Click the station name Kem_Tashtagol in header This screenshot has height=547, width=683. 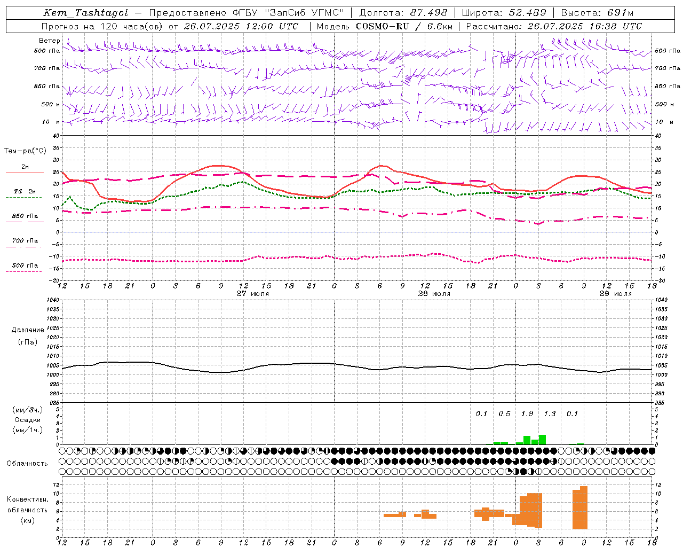click(x=86, y=13)
